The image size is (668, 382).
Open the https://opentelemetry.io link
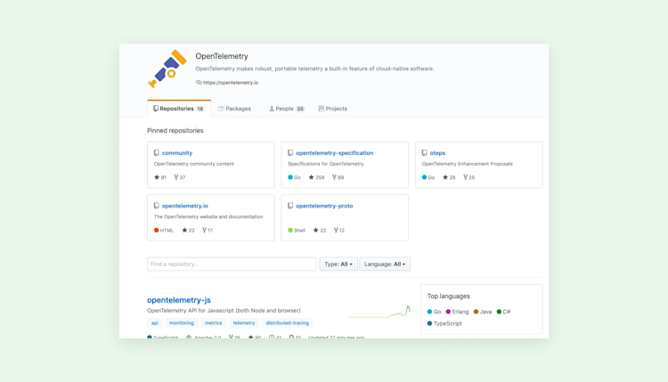(x=231, y=83)
